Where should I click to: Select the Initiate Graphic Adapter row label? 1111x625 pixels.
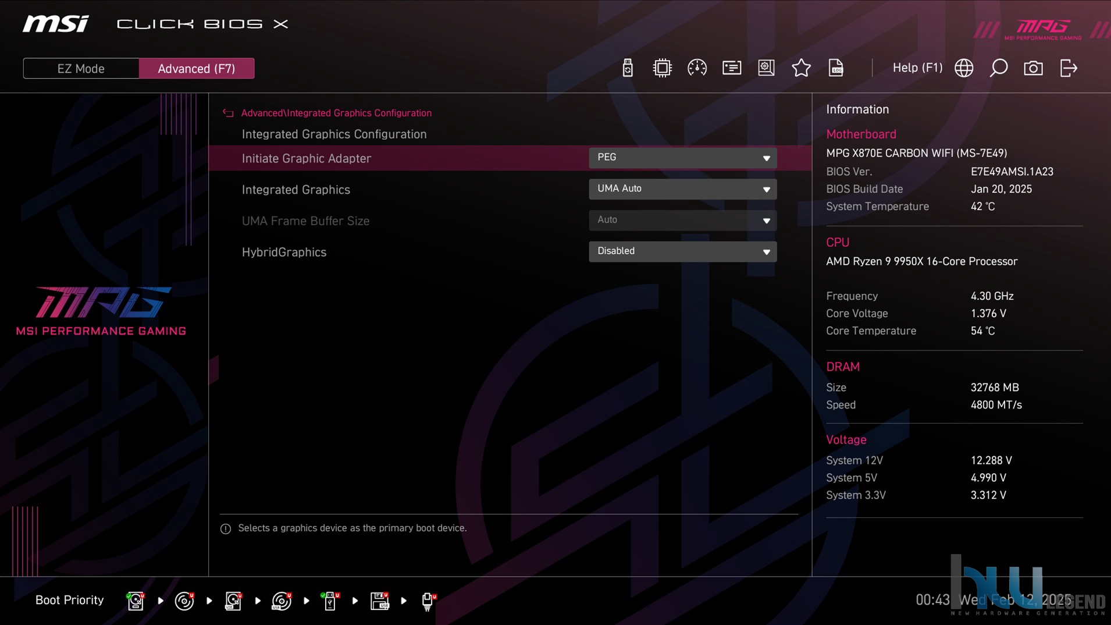tap(306, 158)
